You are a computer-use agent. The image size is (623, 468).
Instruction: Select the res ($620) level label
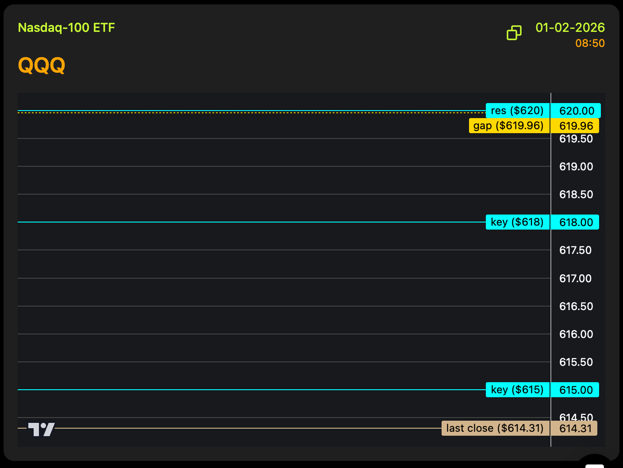(517, 111)
